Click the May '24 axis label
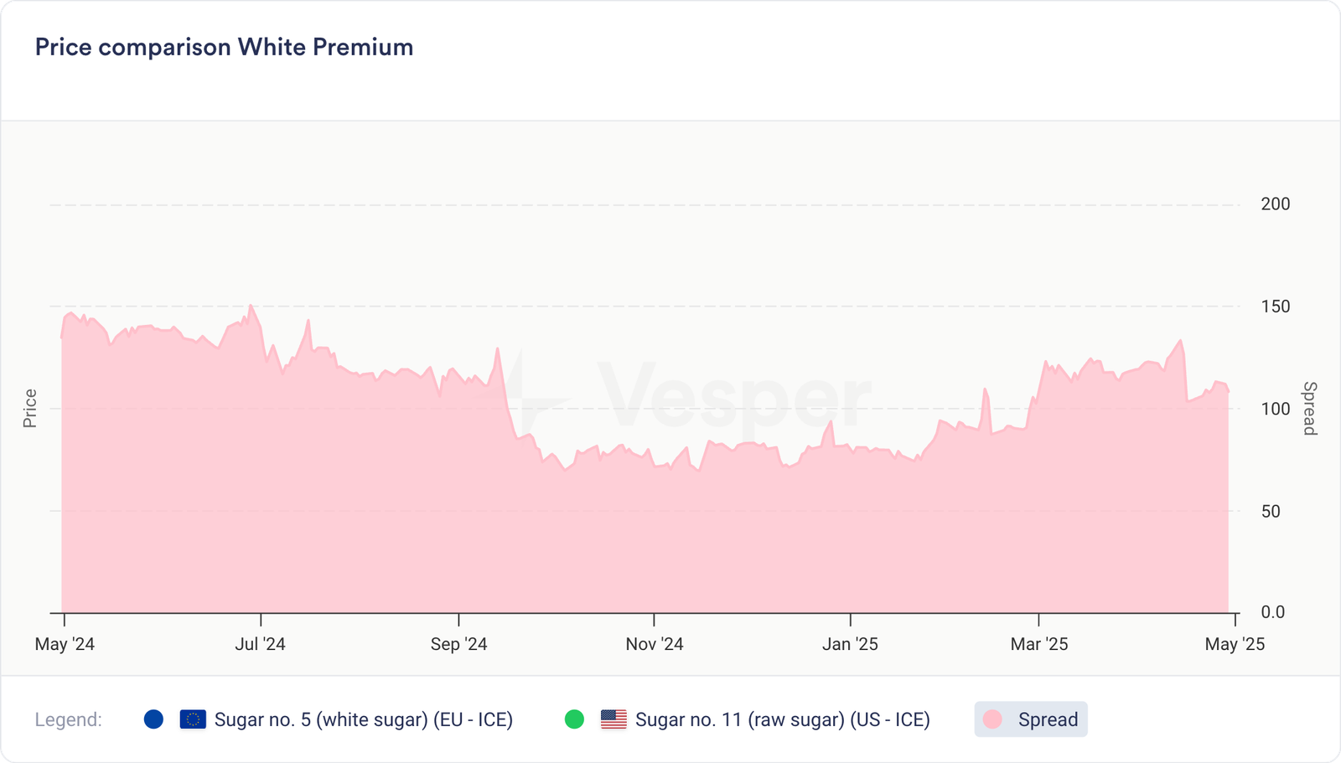This screenshot has height=763, width=1341. tap(65, 644)
